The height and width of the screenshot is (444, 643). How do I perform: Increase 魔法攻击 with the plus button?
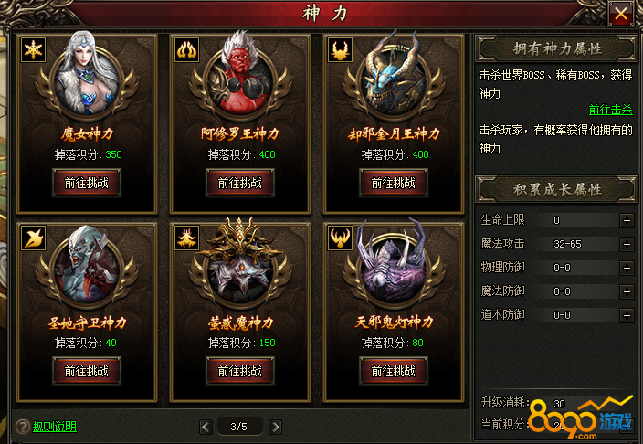(x=627, y=244)
